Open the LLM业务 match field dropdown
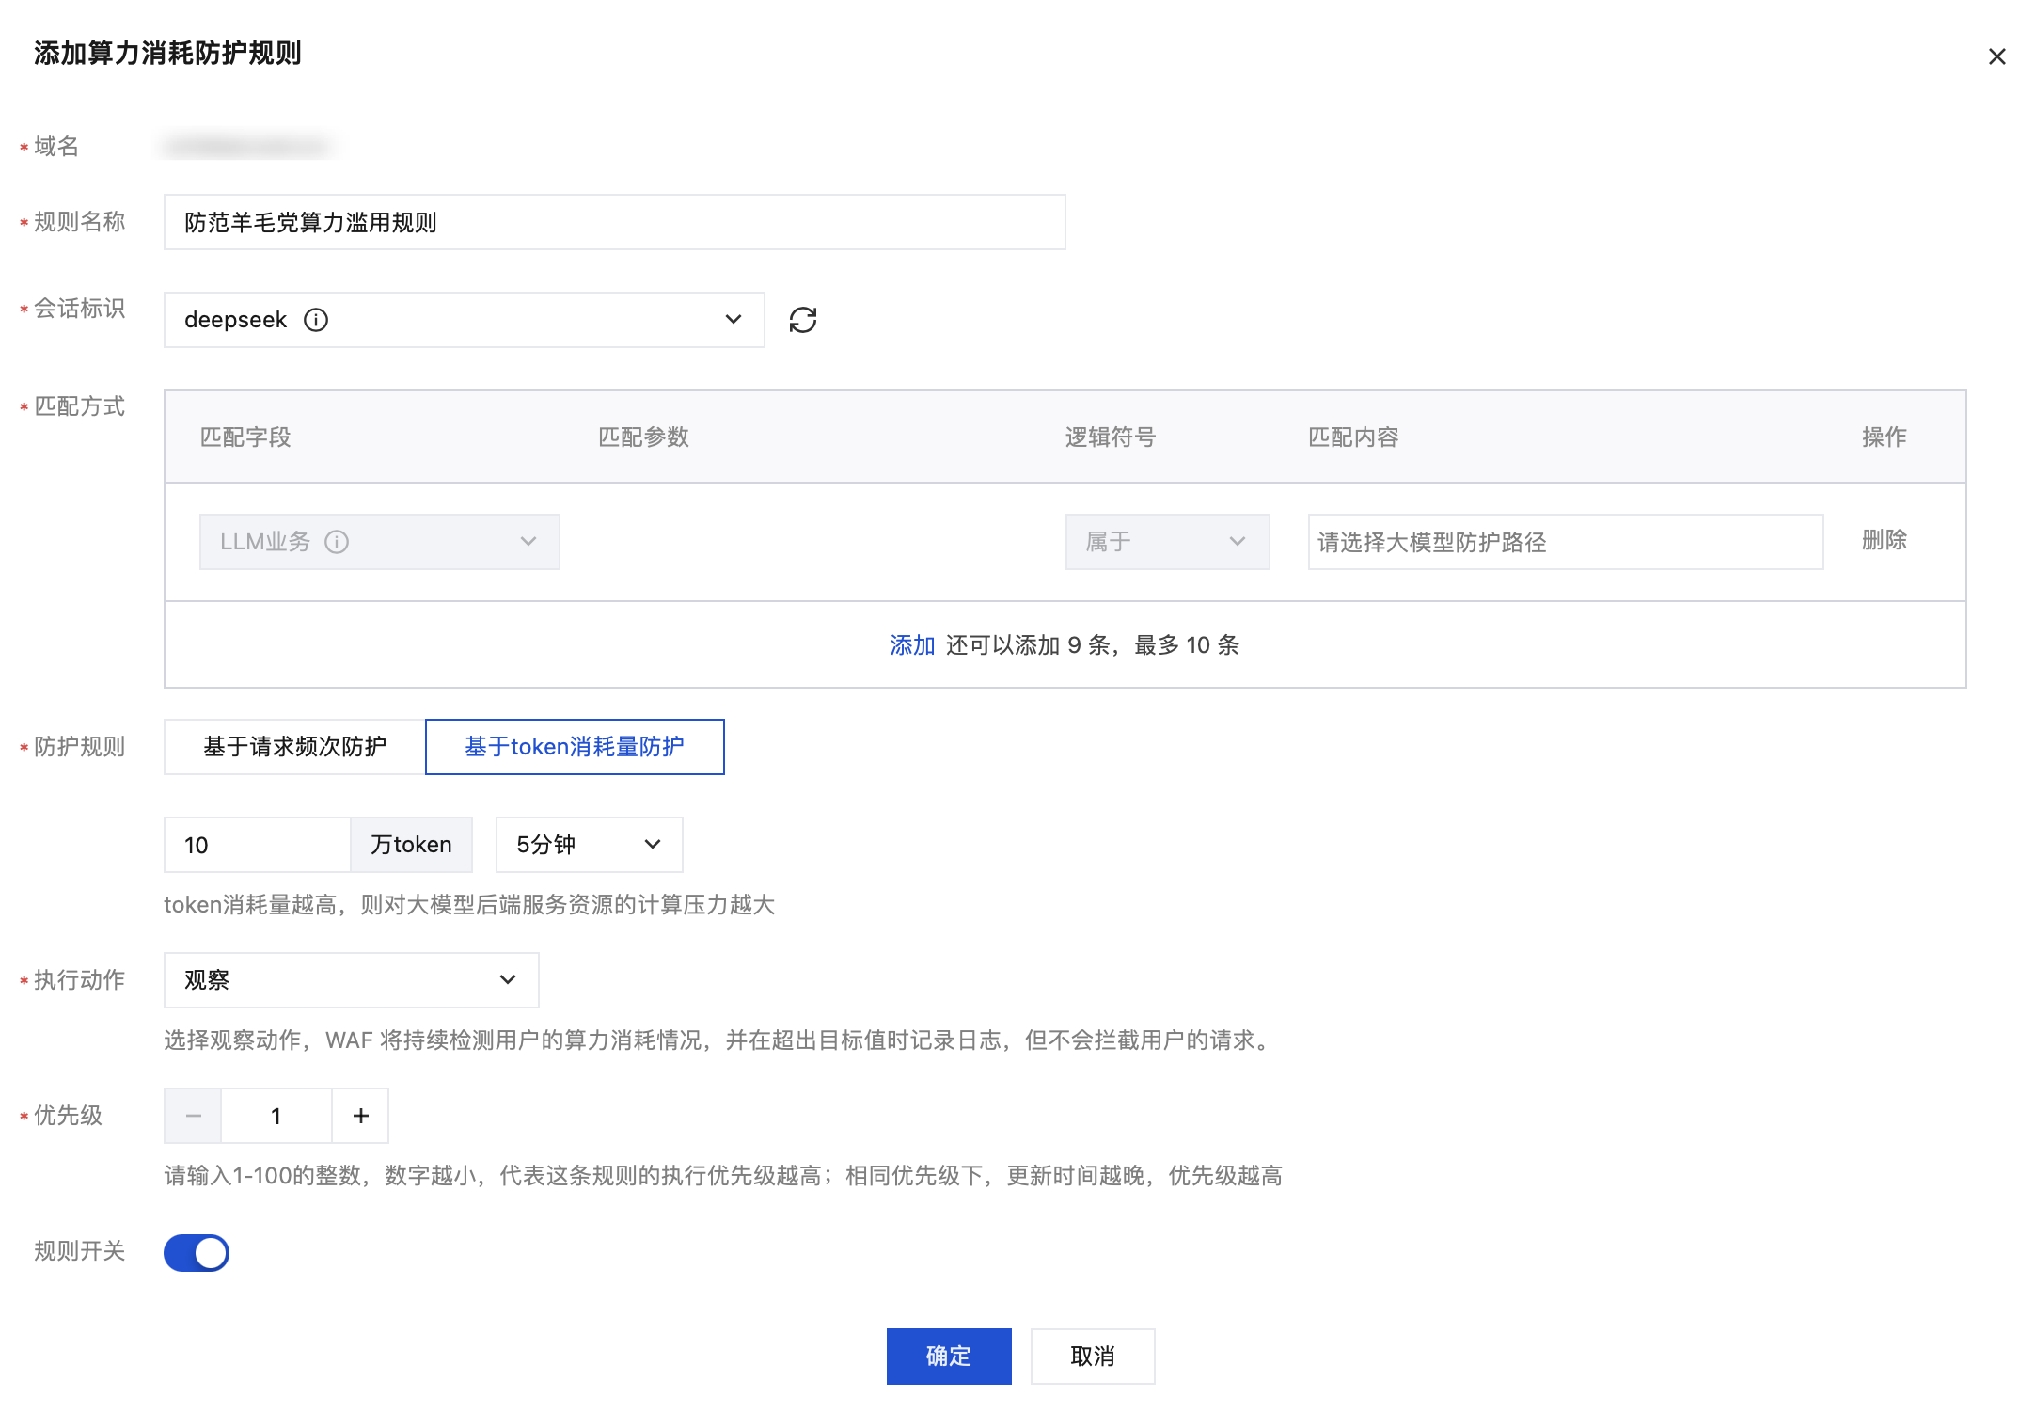 [379, 542]
